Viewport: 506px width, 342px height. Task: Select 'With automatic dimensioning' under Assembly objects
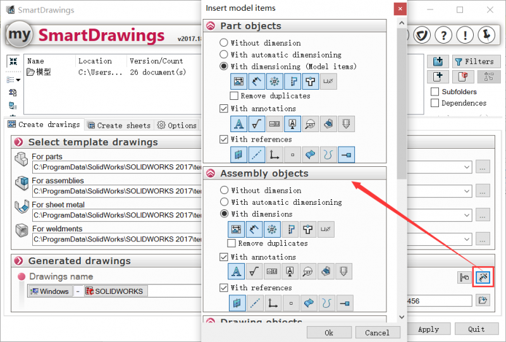tap(224, 202)
